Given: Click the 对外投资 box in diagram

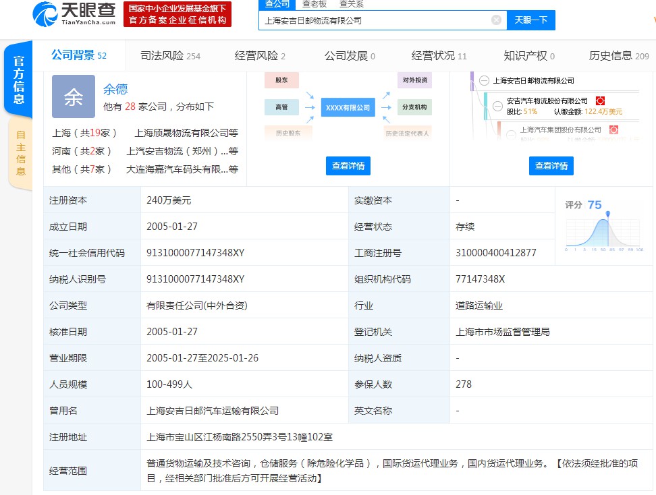Looking at the screenshot, I should point(414,80).
